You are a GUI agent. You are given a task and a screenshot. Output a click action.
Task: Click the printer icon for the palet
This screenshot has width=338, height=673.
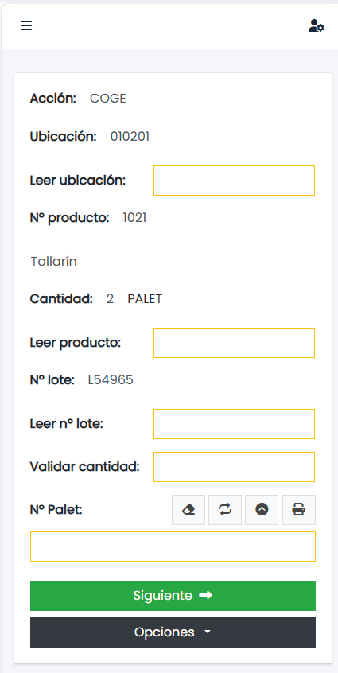point(299,510)
